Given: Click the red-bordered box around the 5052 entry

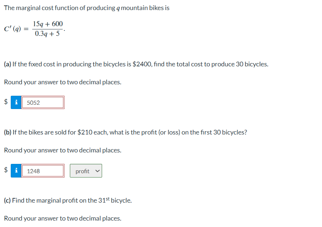Looking at the screenshot, I should (x=43, y=102).
